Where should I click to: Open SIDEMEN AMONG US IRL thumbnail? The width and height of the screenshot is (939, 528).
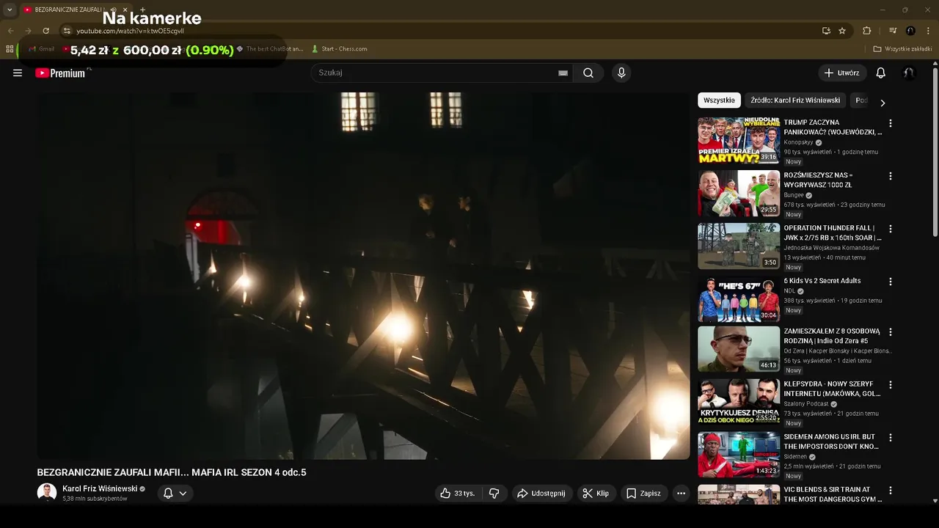coord(739,455)
